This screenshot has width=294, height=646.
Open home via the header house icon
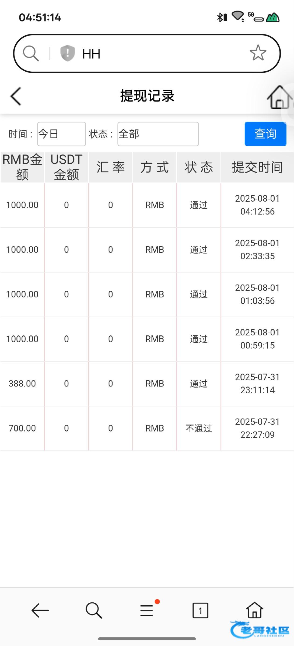click(279, 97)
